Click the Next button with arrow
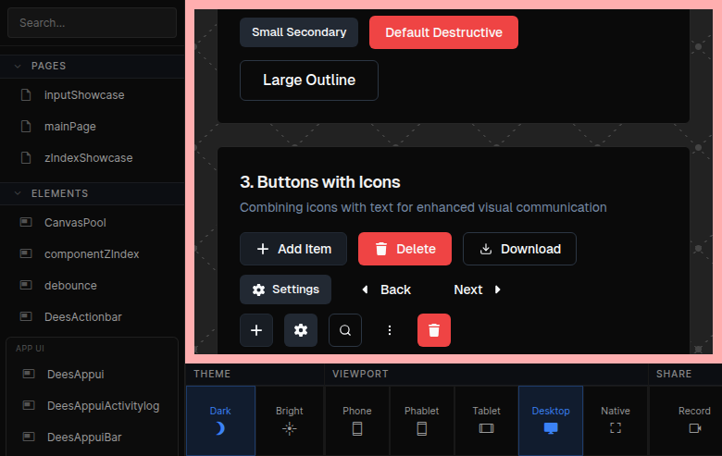Screen dimensions: 722x456 [477, 290]
